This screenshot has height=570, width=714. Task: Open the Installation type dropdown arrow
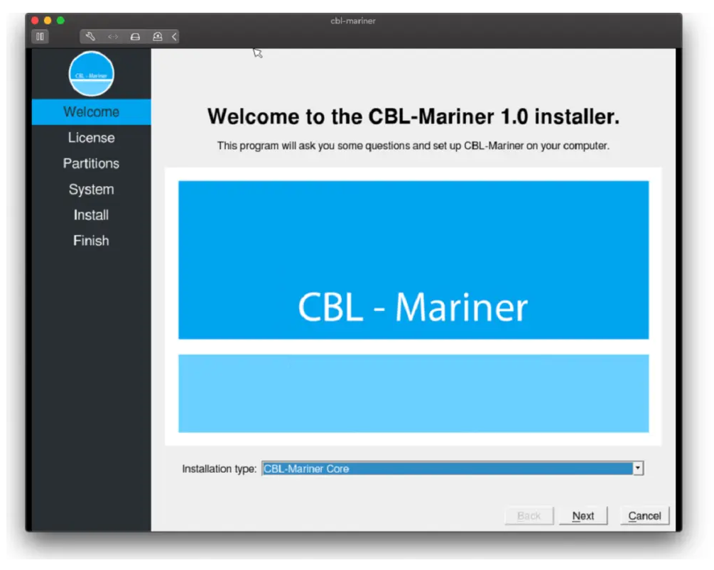pyautogui.click(x=637, y=468)
